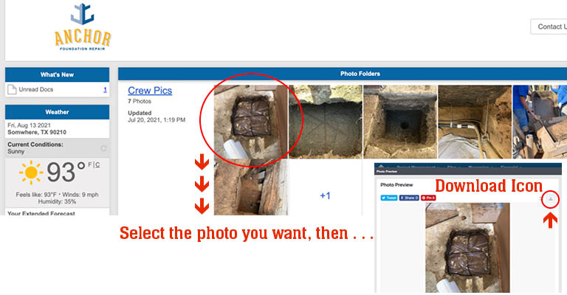Click the Contact Us button
Image resolution: width=567 pixels, height=295 pixels.
549,27
